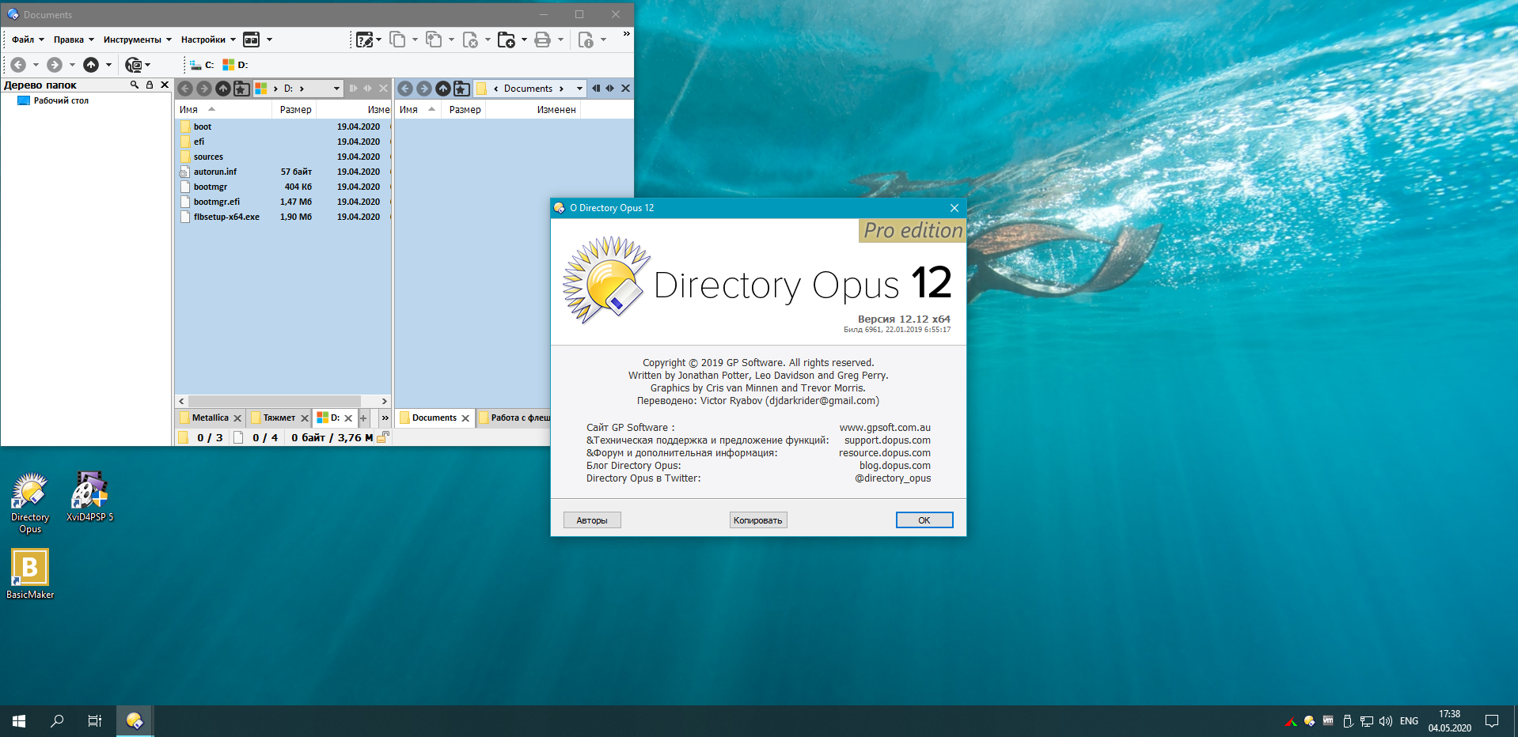Click OK in About dialog
Viewport: 1518px width, 737px height.
(x=924, y=520)
